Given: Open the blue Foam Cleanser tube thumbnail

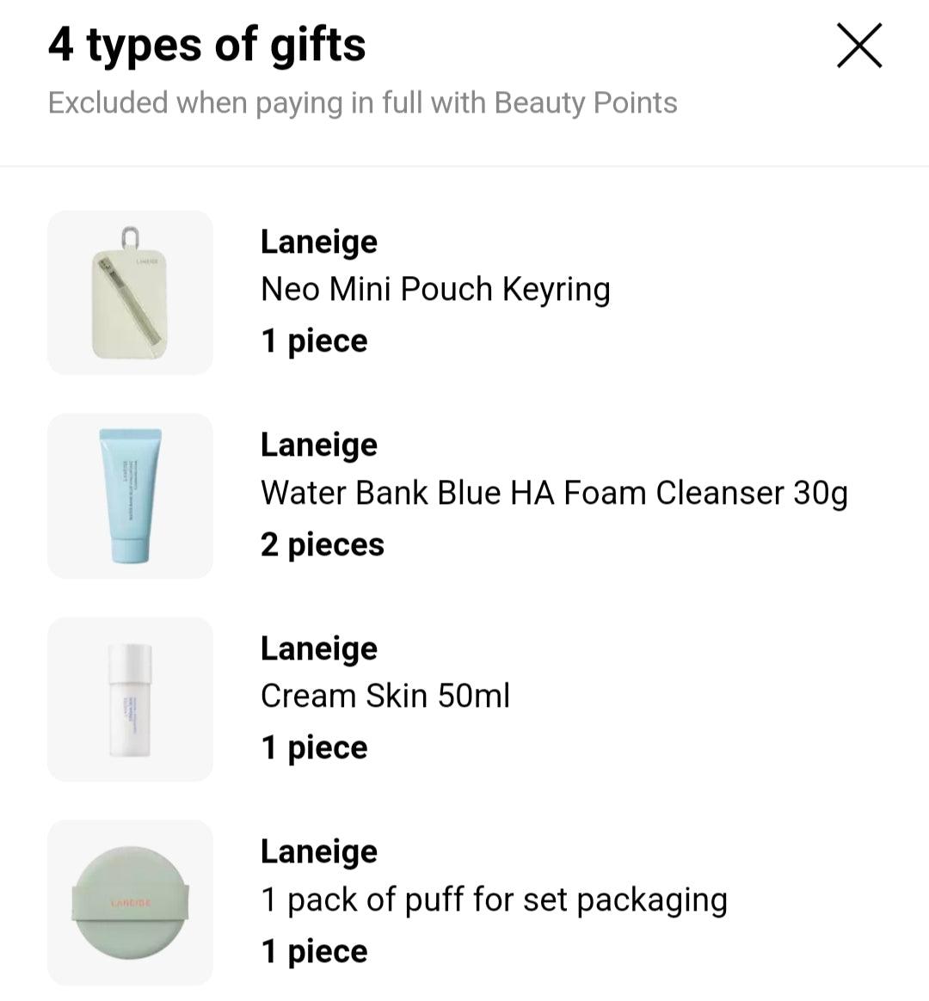Looking at the screenshot, I should point(130,495).
